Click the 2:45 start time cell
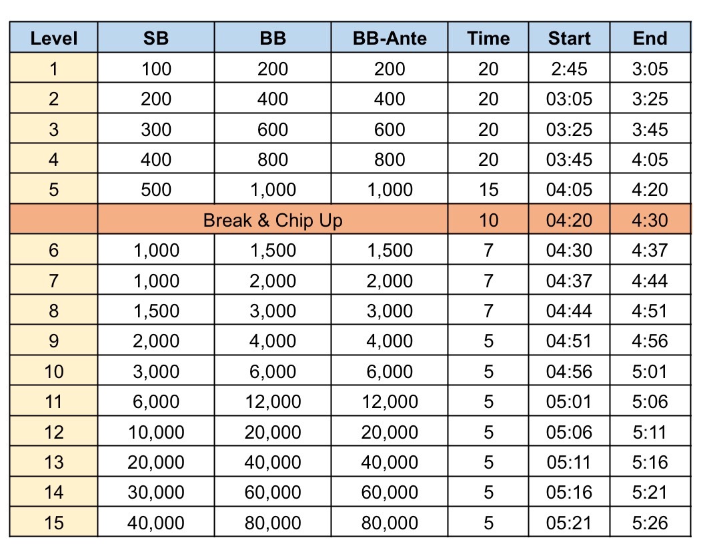Viewport: 703px width, 548px height. (569, 69)
